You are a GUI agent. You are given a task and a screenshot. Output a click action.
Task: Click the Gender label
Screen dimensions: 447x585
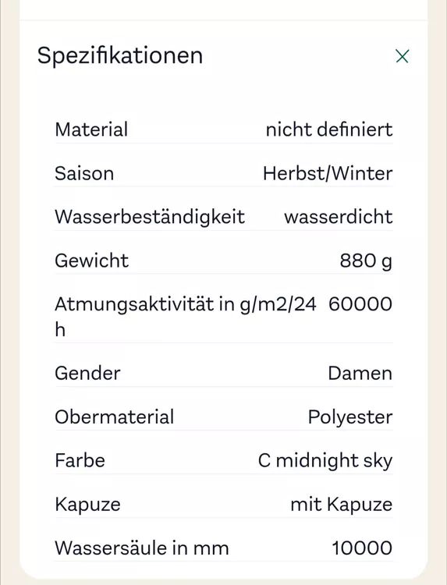[87, 373]
